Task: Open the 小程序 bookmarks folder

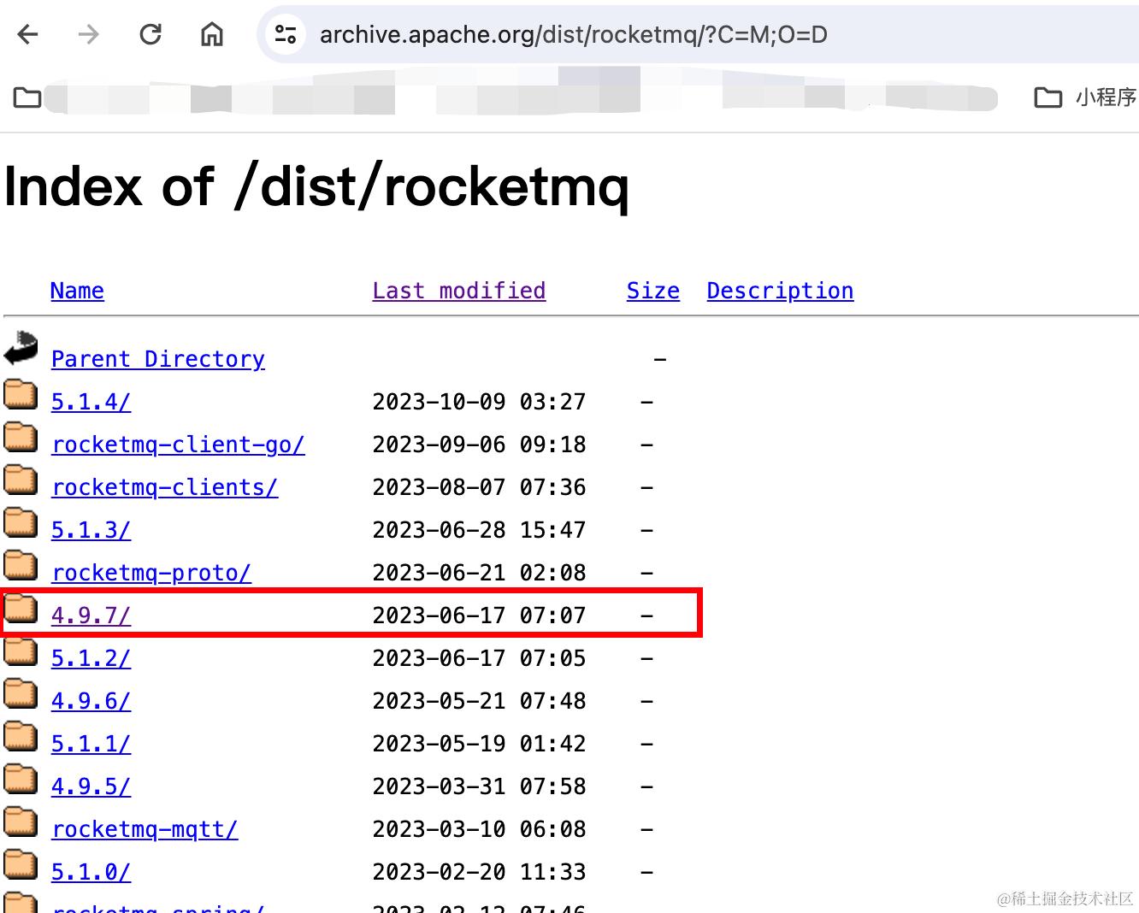Action: (1085, 97)
